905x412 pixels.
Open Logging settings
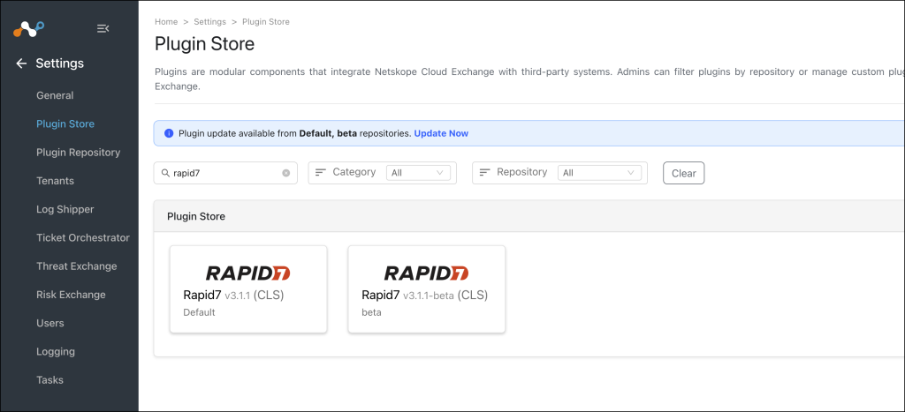(56, 351)
